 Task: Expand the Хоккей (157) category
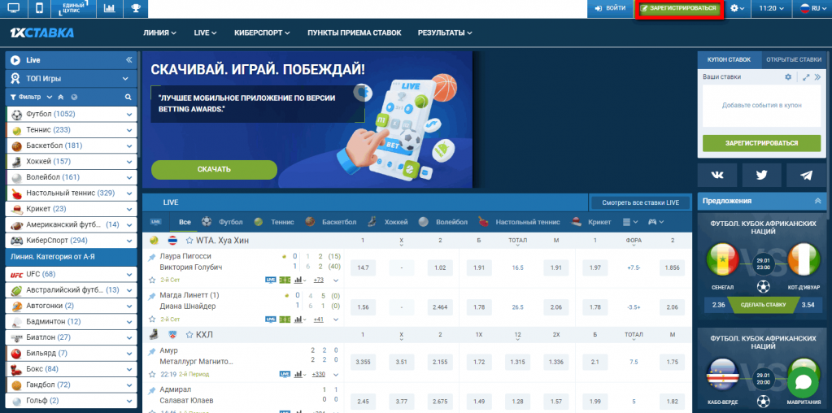pos(129,161)
